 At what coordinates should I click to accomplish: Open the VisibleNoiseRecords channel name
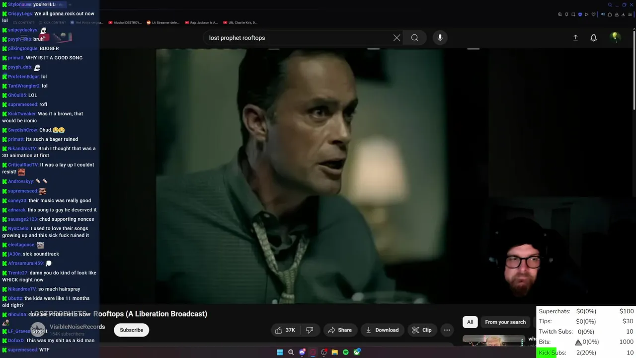pos(77,327)
